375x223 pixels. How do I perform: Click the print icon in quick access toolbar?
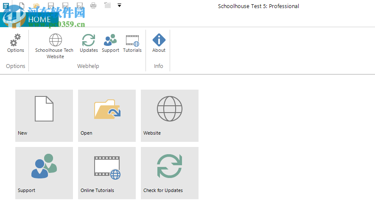coord(93,6)
